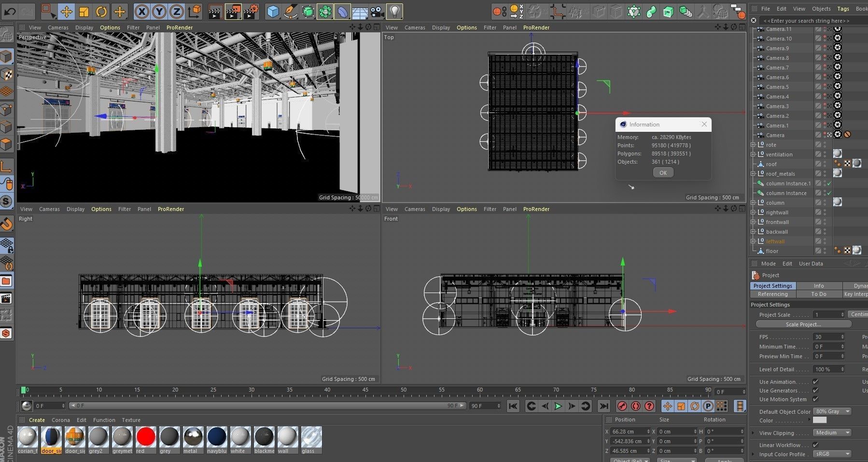The width and height of the screenshot is (868, 462).
Task: Open ProRender menu in Top viewport
Action: pyautogui.click(x=536, y=28)
